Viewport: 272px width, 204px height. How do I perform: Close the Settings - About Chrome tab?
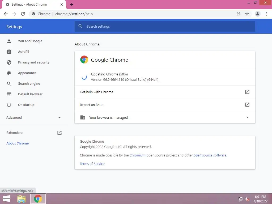pos(62,5)
